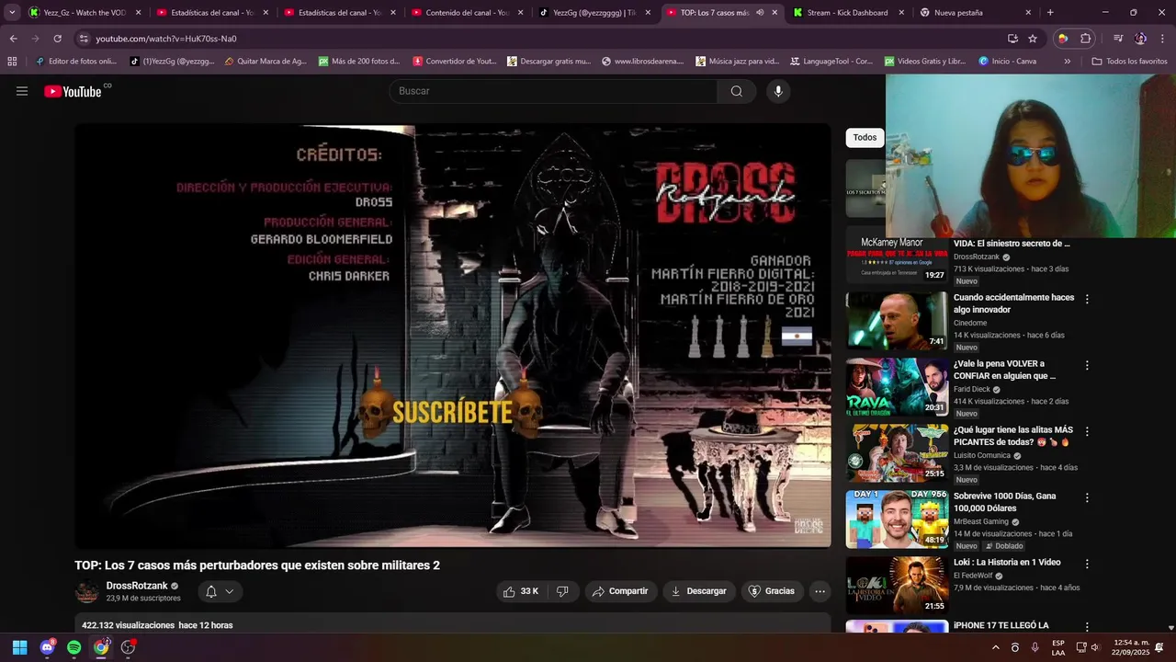Open 'Loki : La Historia en 1 Video'

[x=1007, y=562]
